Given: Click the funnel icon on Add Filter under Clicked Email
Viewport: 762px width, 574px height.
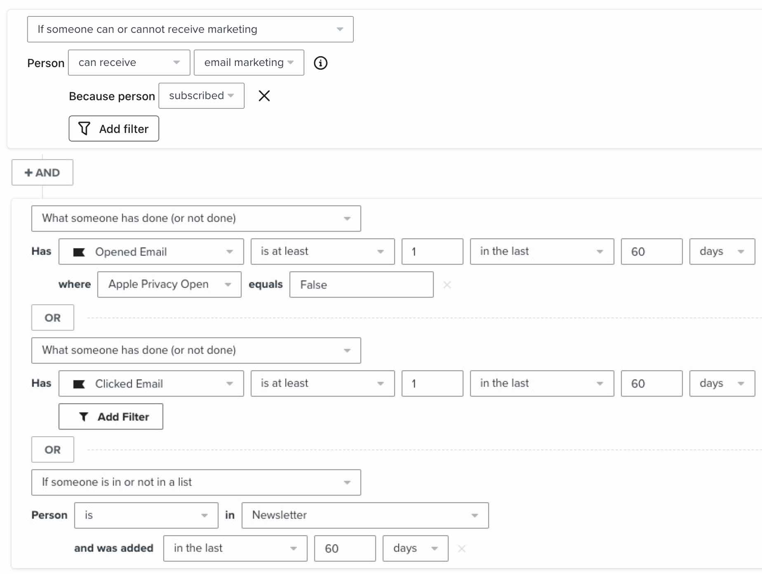Looking at the screenshot, I should click(x=84, y=416).
